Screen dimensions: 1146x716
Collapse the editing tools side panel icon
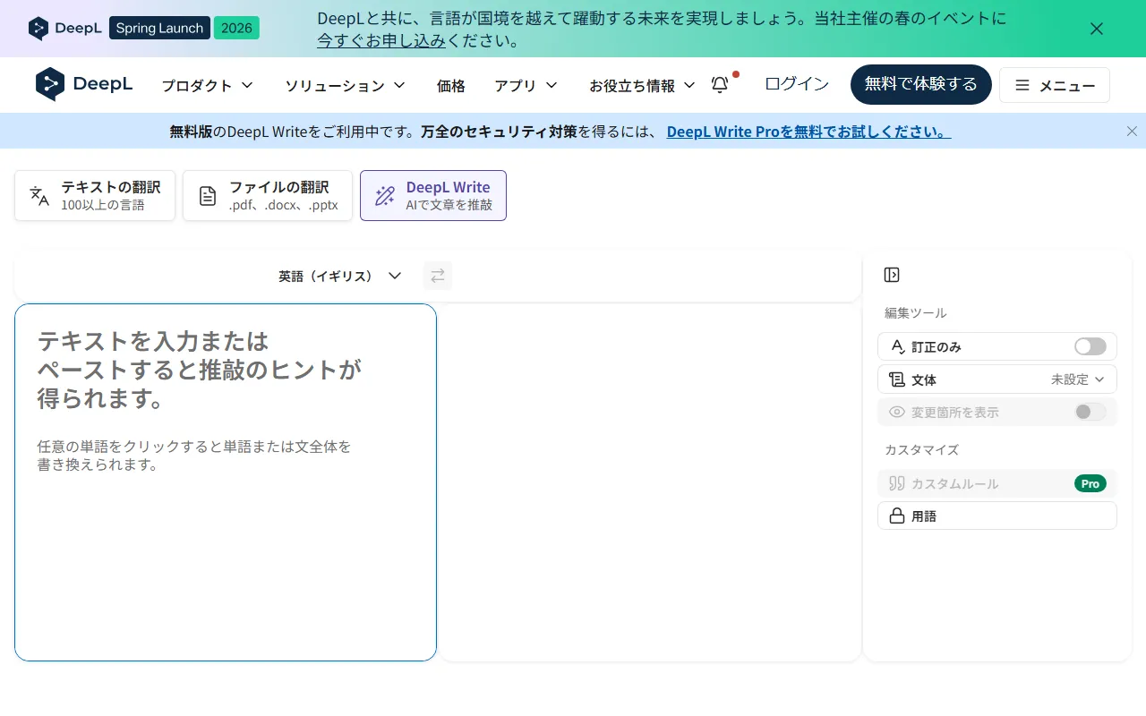click(x=891, y=275)
